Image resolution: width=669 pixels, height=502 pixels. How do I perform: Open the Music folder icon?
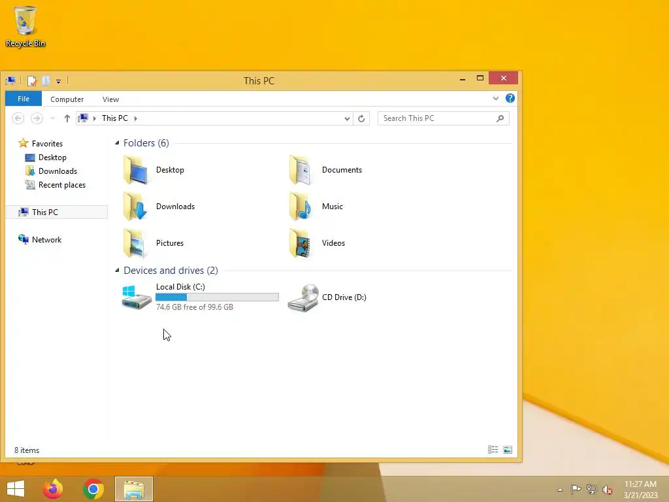coord(301,207)
